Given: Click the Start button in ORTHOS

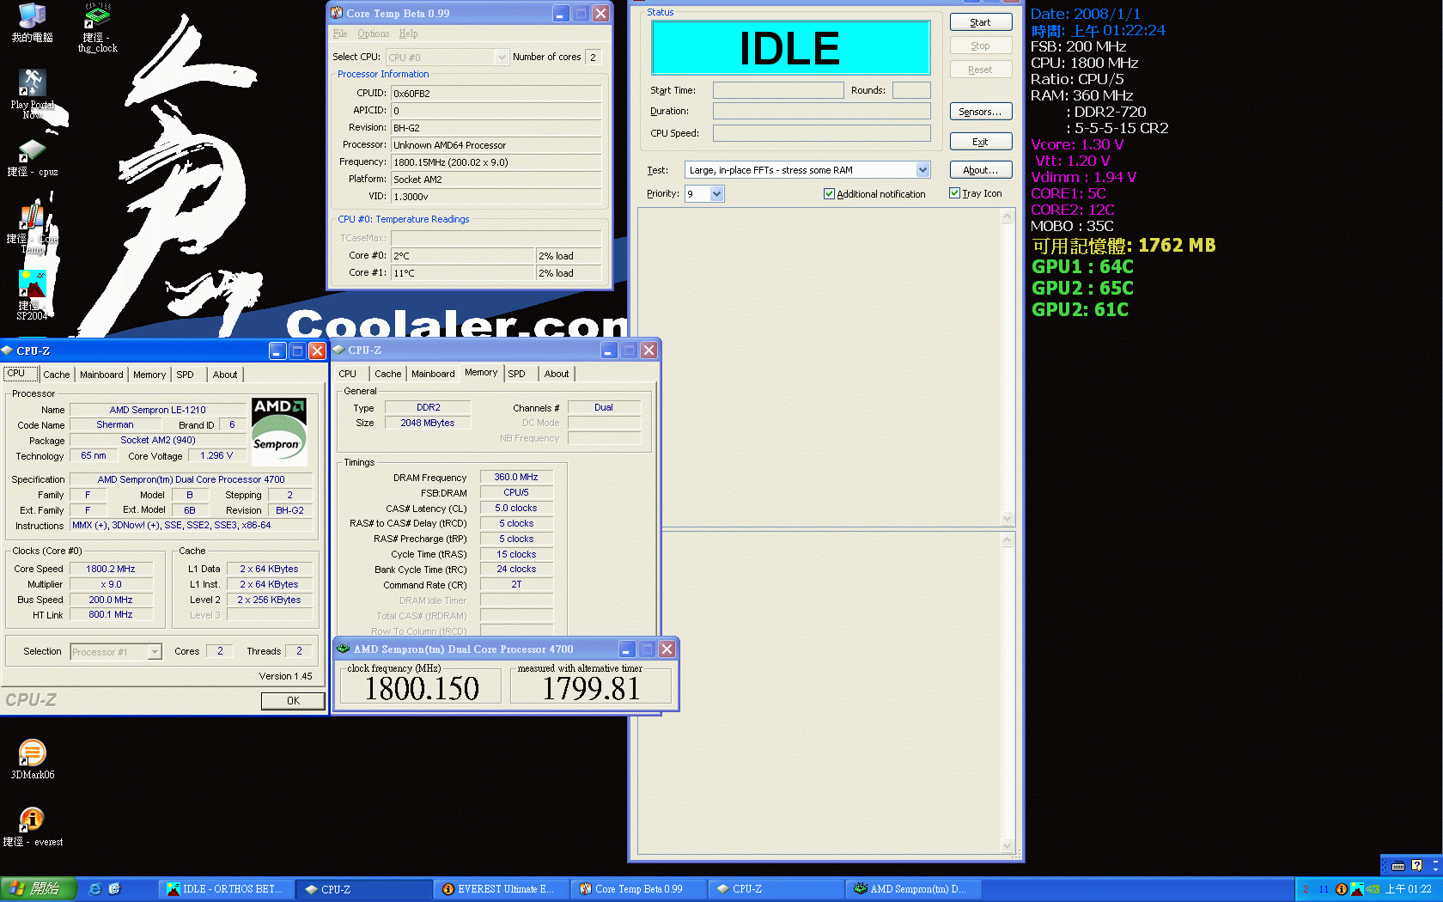Looking at the screenshot, I should (x=980, y=22).
